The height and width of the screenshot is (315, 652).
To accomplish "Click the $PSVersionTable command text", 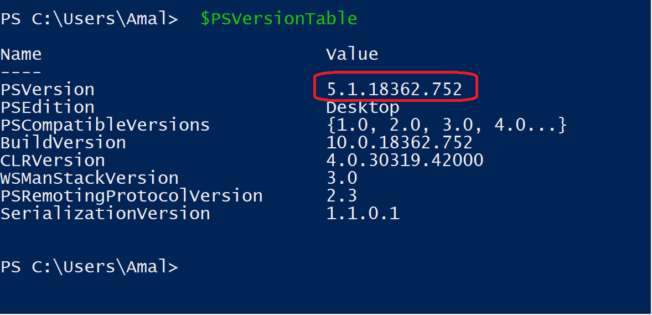I will click(279, 19).
